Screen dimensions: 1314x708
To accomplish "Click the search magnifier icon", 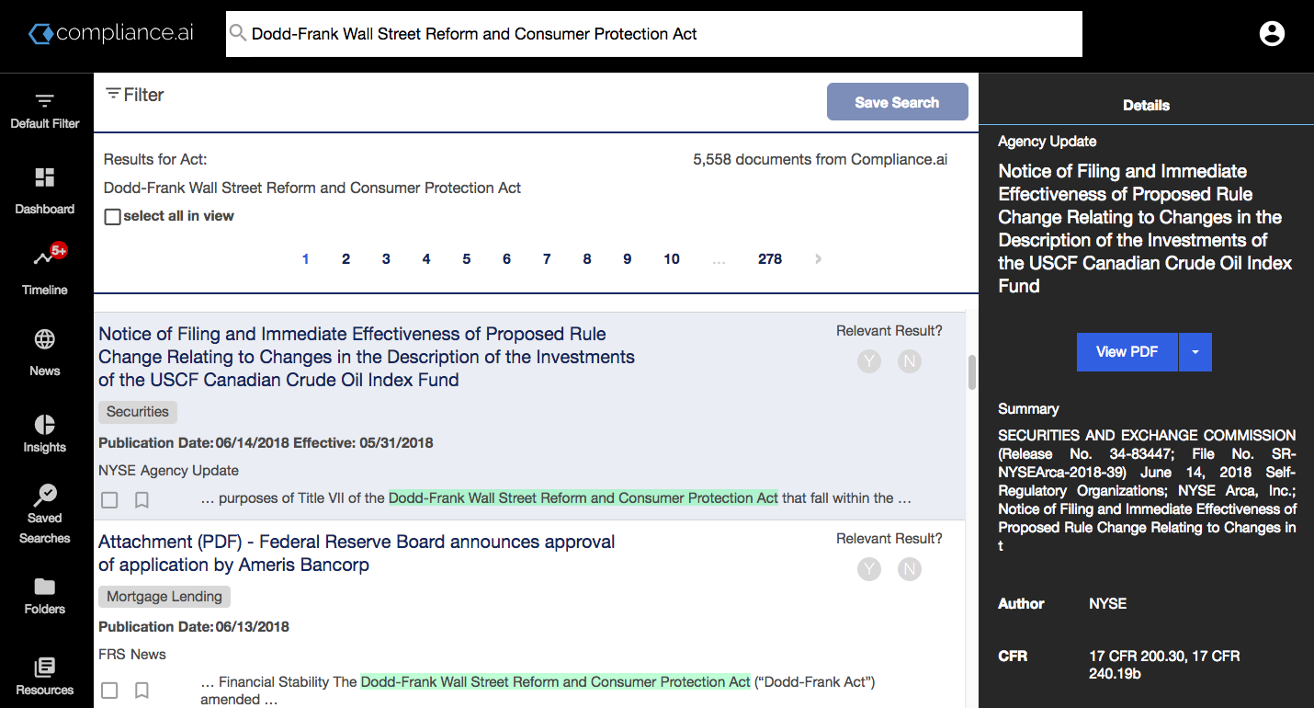I will point(238,34).
